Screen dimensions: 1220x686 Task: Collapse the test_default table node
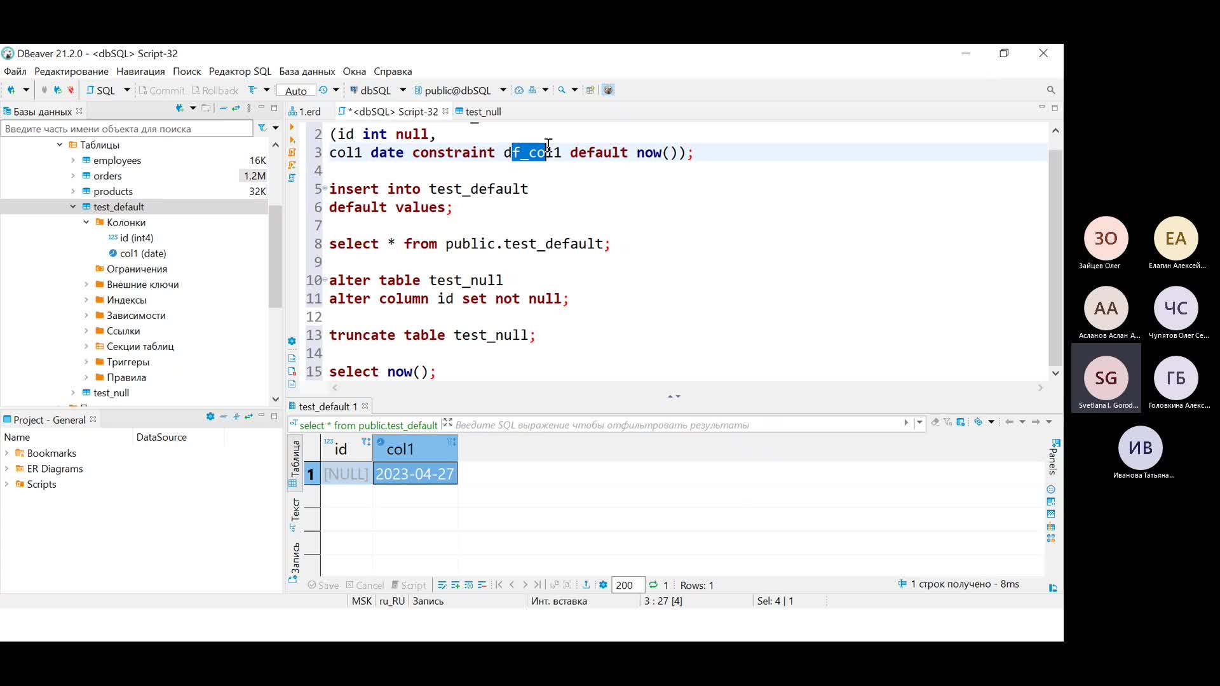[72, 206]
